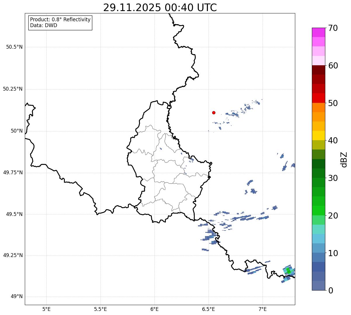351x315 pixels.
Task: Click the colorbar label 60
Action: point(333,66)
